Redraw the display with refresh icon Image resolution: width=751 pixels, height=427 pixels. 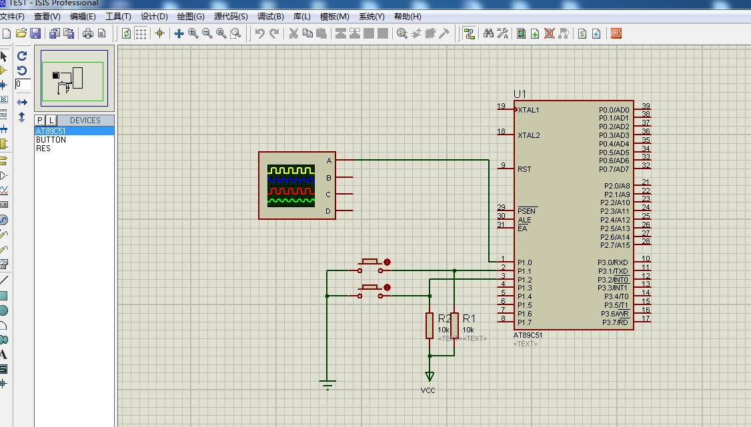pos(127,33)
